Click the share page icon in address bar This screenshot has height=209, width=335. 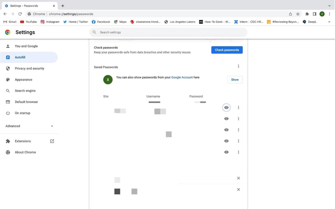(x=290, y=14)
